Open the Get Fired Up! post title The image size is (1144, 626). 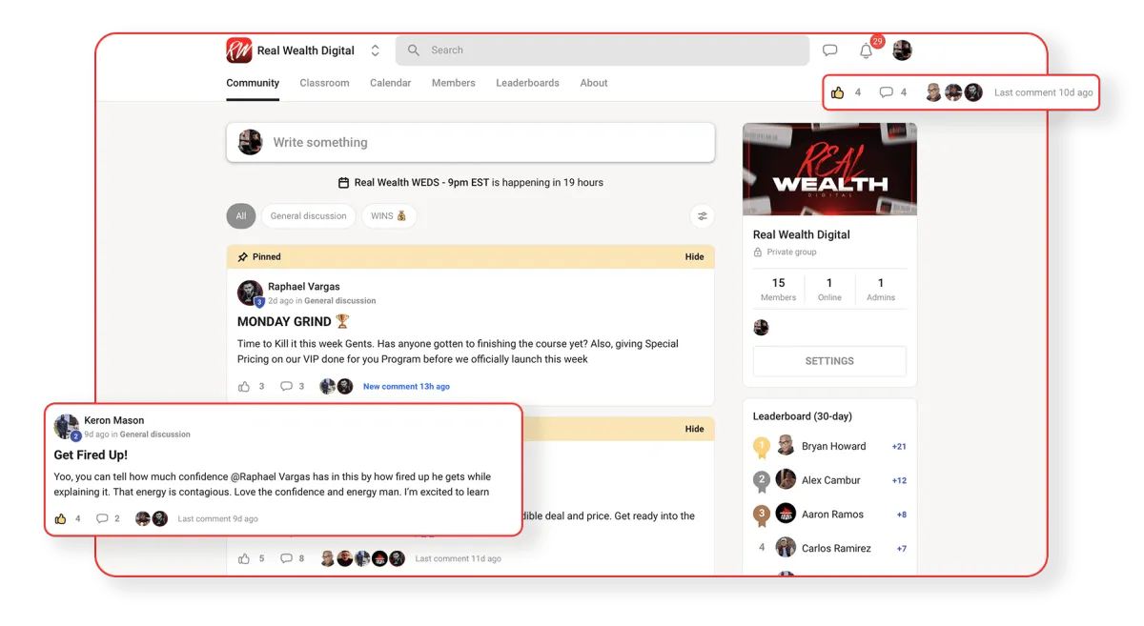pyautogui.click(x=91, y=455)
